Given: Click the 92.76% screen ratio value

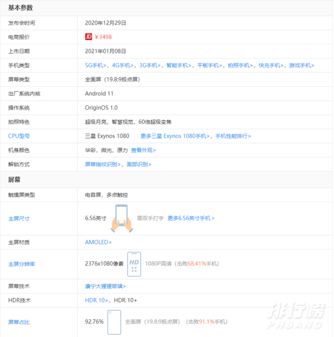Looking at the screenshot, I should (x=94, y=322).
